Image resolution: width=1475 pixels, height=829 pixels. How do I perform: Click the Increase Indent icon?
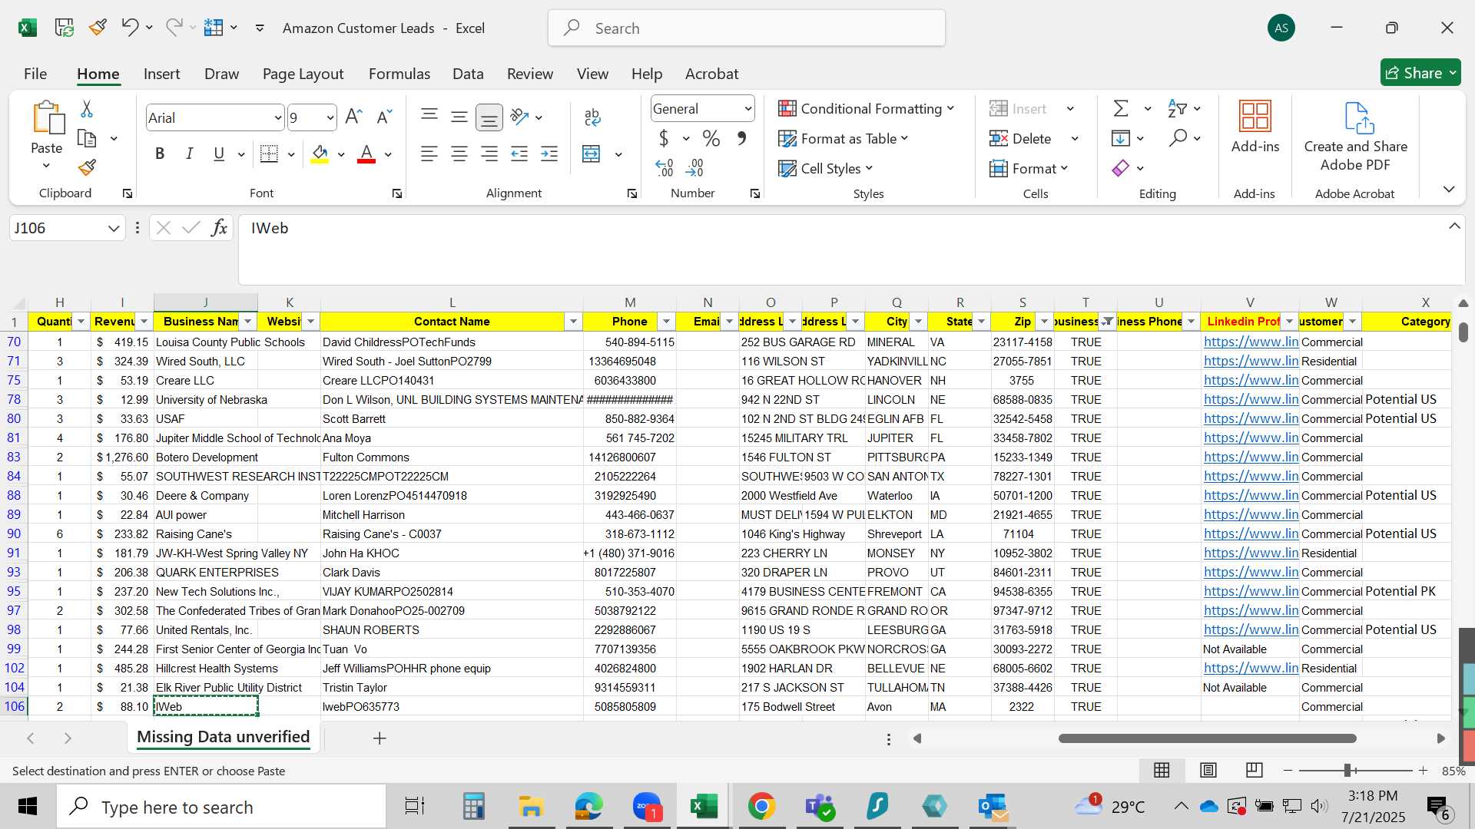pyautogui.click(x=549, y=154)
